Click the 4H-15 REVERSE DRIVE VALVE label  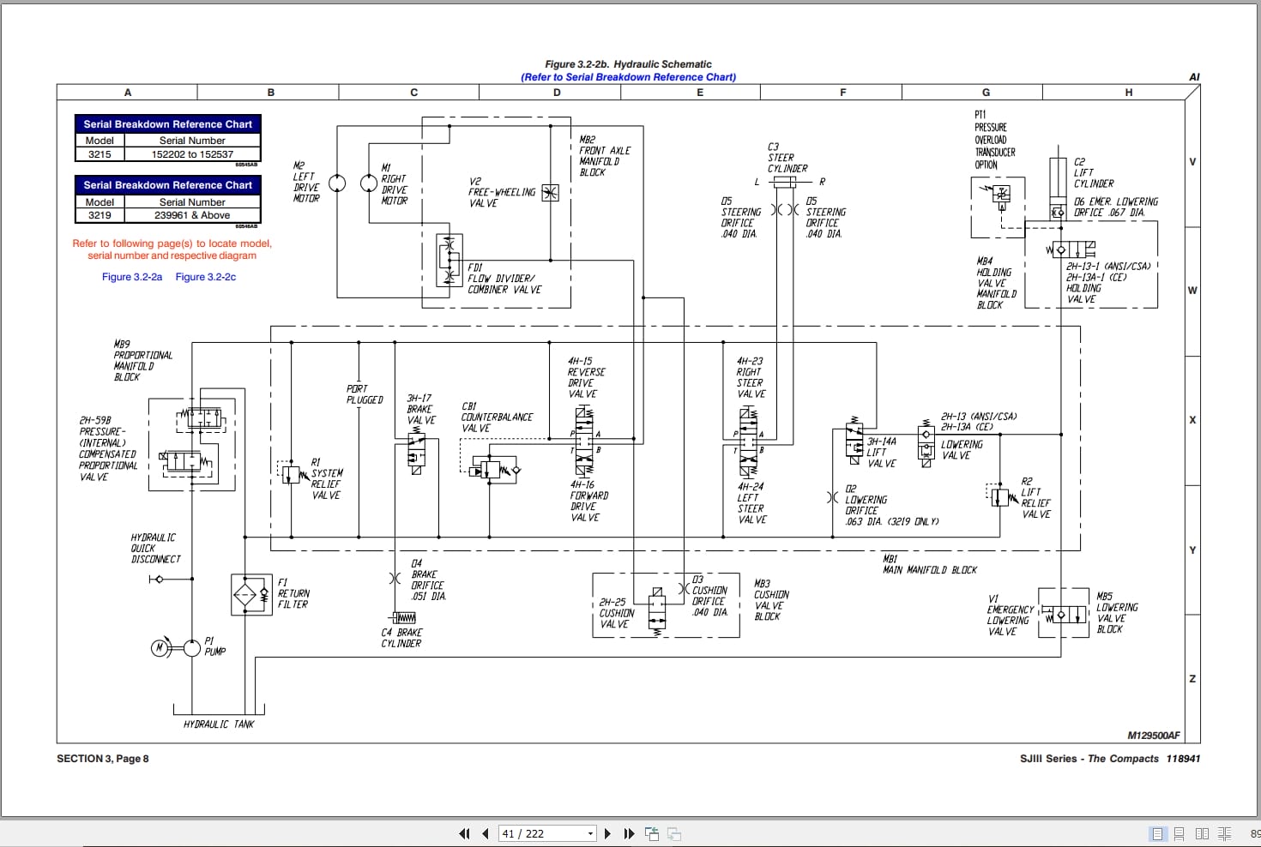[x=586, y=378]
